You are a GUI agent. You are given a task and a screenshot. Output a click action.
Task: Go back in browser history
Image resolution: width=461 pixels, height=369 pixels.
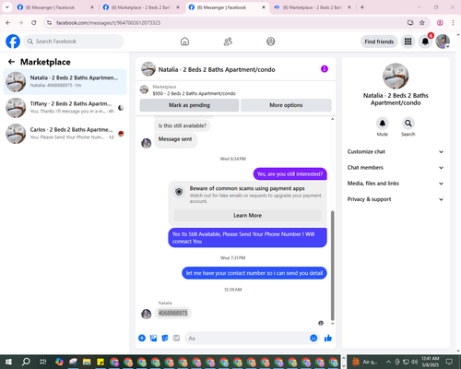pyautogui.click(x=8, y=23)
